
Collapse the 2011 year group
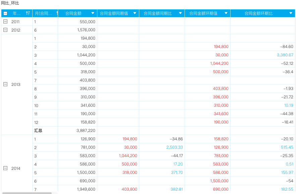[5, 21]
